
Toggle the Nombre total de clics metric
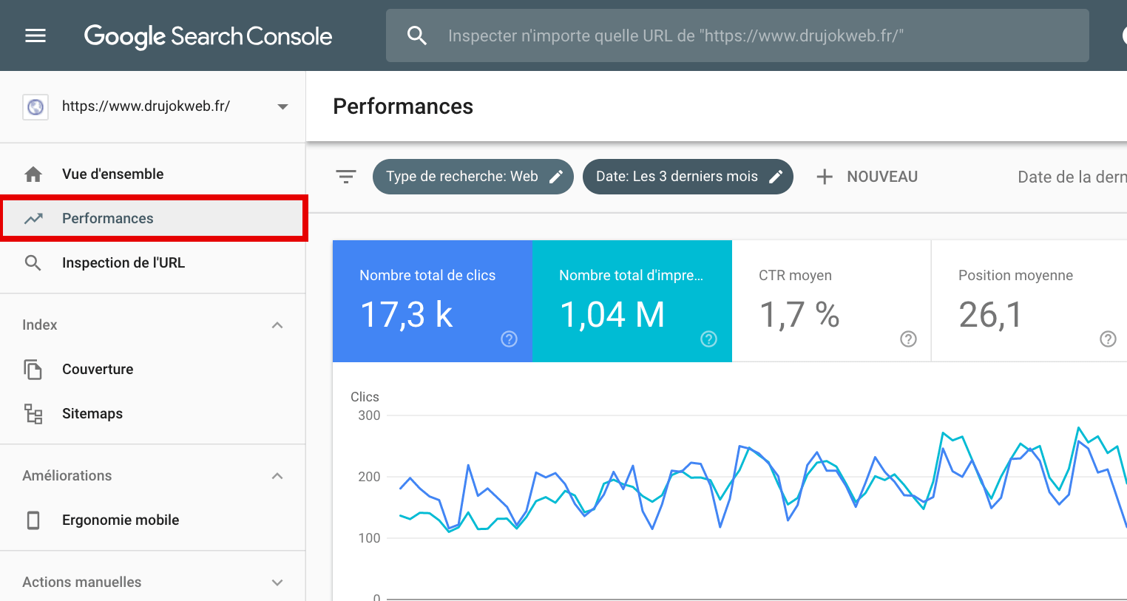click(x=433, y=301)
